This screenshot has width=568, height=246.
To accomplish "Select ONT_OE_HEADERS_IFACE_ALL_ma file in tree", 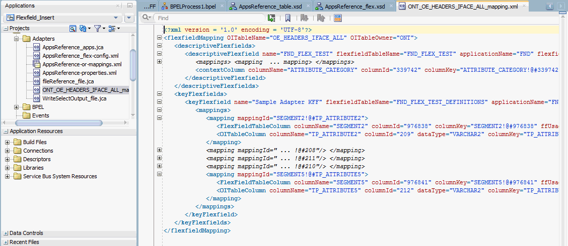I will tap(85, 90).
